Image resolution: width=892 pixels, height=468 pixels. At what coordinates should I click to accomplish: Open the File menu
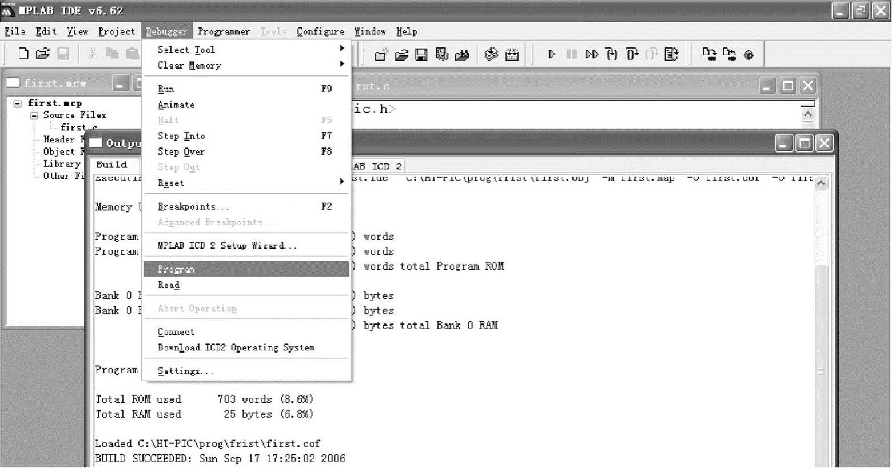tap(15, 31)
